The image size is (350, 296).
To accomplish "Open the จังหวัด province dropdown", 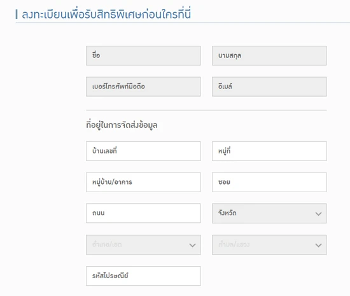I will [269, 213].
